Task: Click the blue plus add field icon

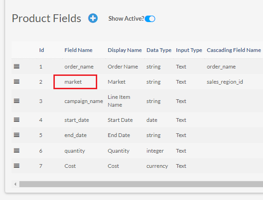Action: click(x=93, y=18)
